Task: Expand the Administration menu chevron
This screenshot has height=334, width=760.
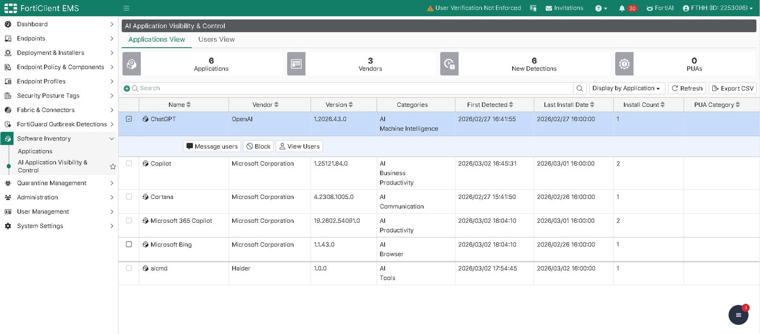Action: tap(112, 197)
